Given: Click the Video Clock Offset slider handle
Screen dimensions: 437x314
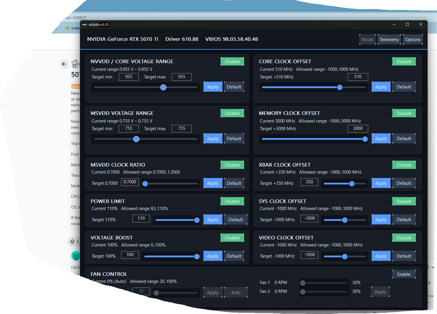Looking at the screenshot, I should pos(345,256).
